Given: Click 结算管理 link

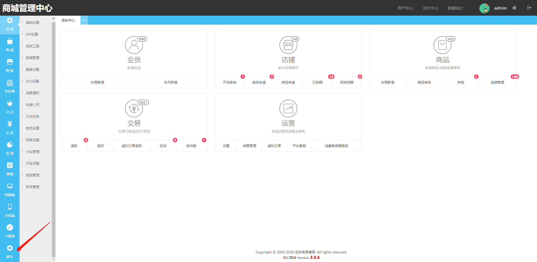Looking at the screenshot, I should pyautogui.click(x=249, y=146).
